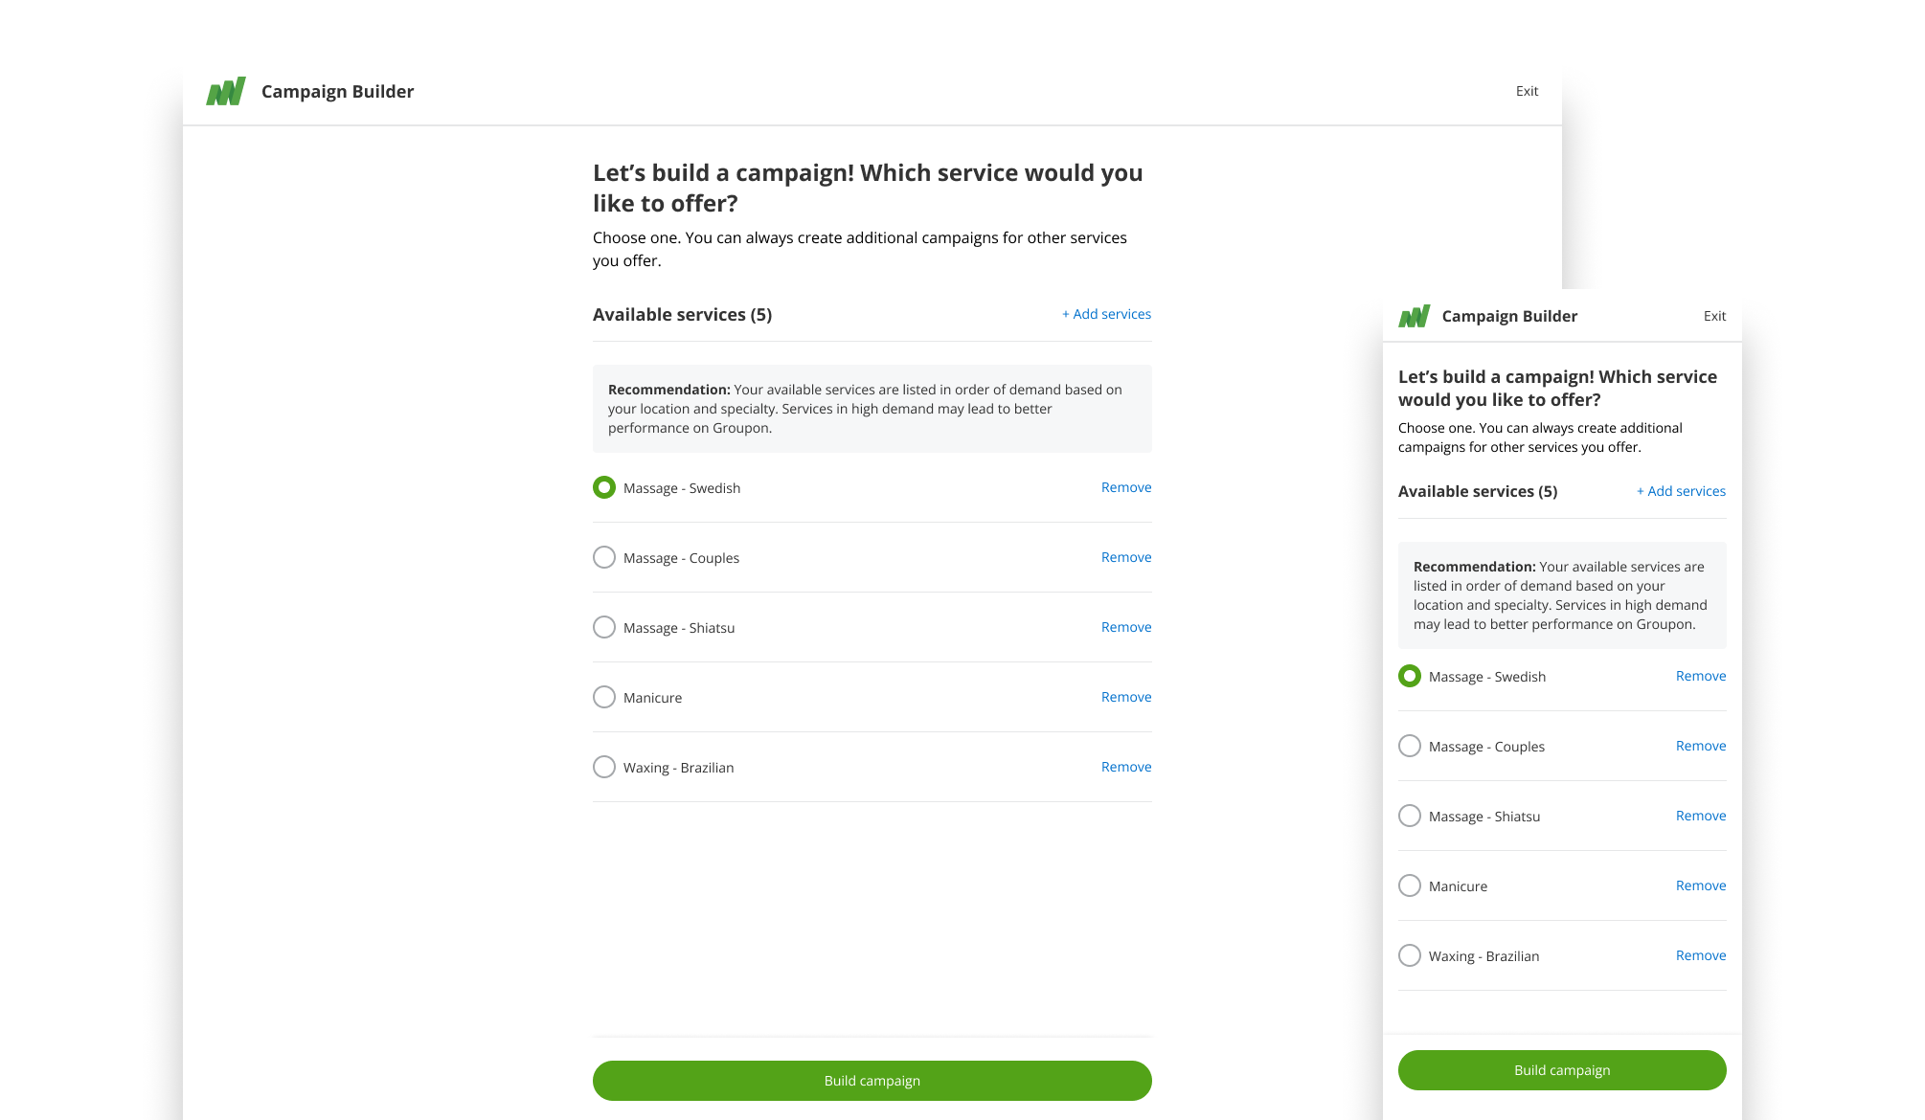Click Campaign Builder title in mobile header
The width and height of the screenshot is (1925, 1120).
tap(1509, 316)
